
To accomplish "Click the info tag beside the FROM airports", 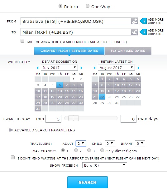I will (143, 21).
